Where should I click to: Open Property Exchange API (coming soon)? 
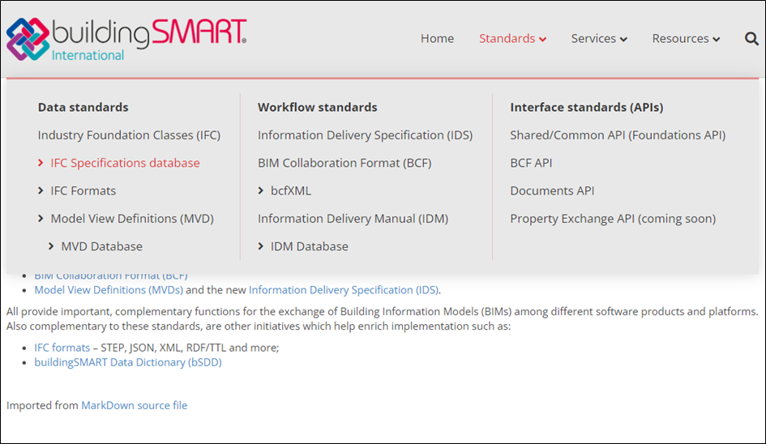613,218
